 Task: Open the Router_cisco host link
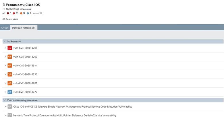[x=12, y=19]
